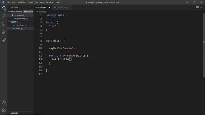Click the word 'points' on line 12
Screen dimensions: 205x115
[81, 56]
